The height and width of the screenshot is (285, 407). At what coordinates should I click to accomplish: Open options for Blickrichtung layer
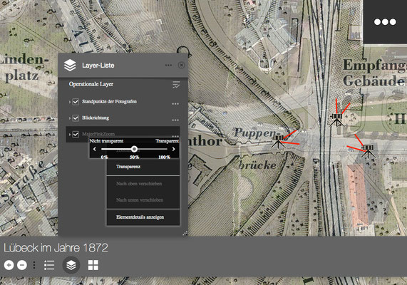click(175, 120)
